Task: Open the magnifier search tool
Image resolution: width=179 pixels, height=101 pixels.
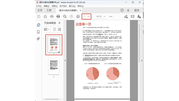Action: point(65,17)
